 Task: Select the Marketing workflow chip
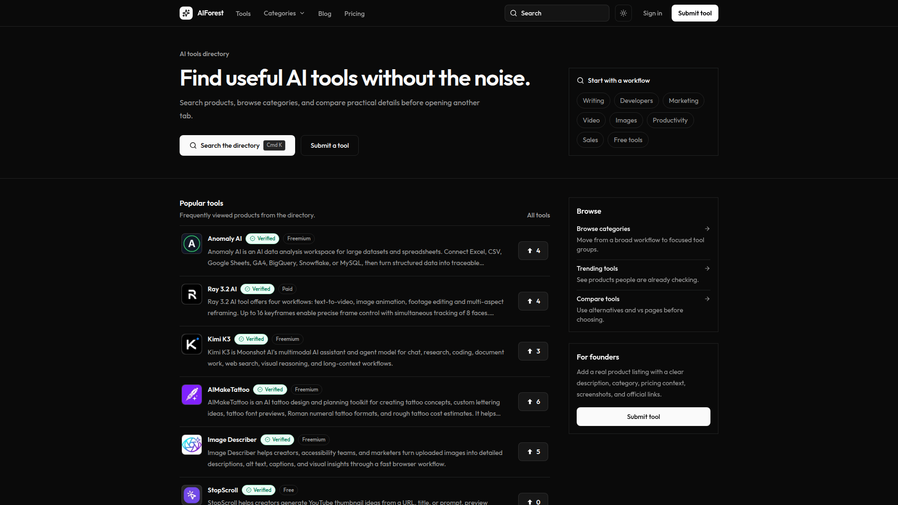pos(683,101)
